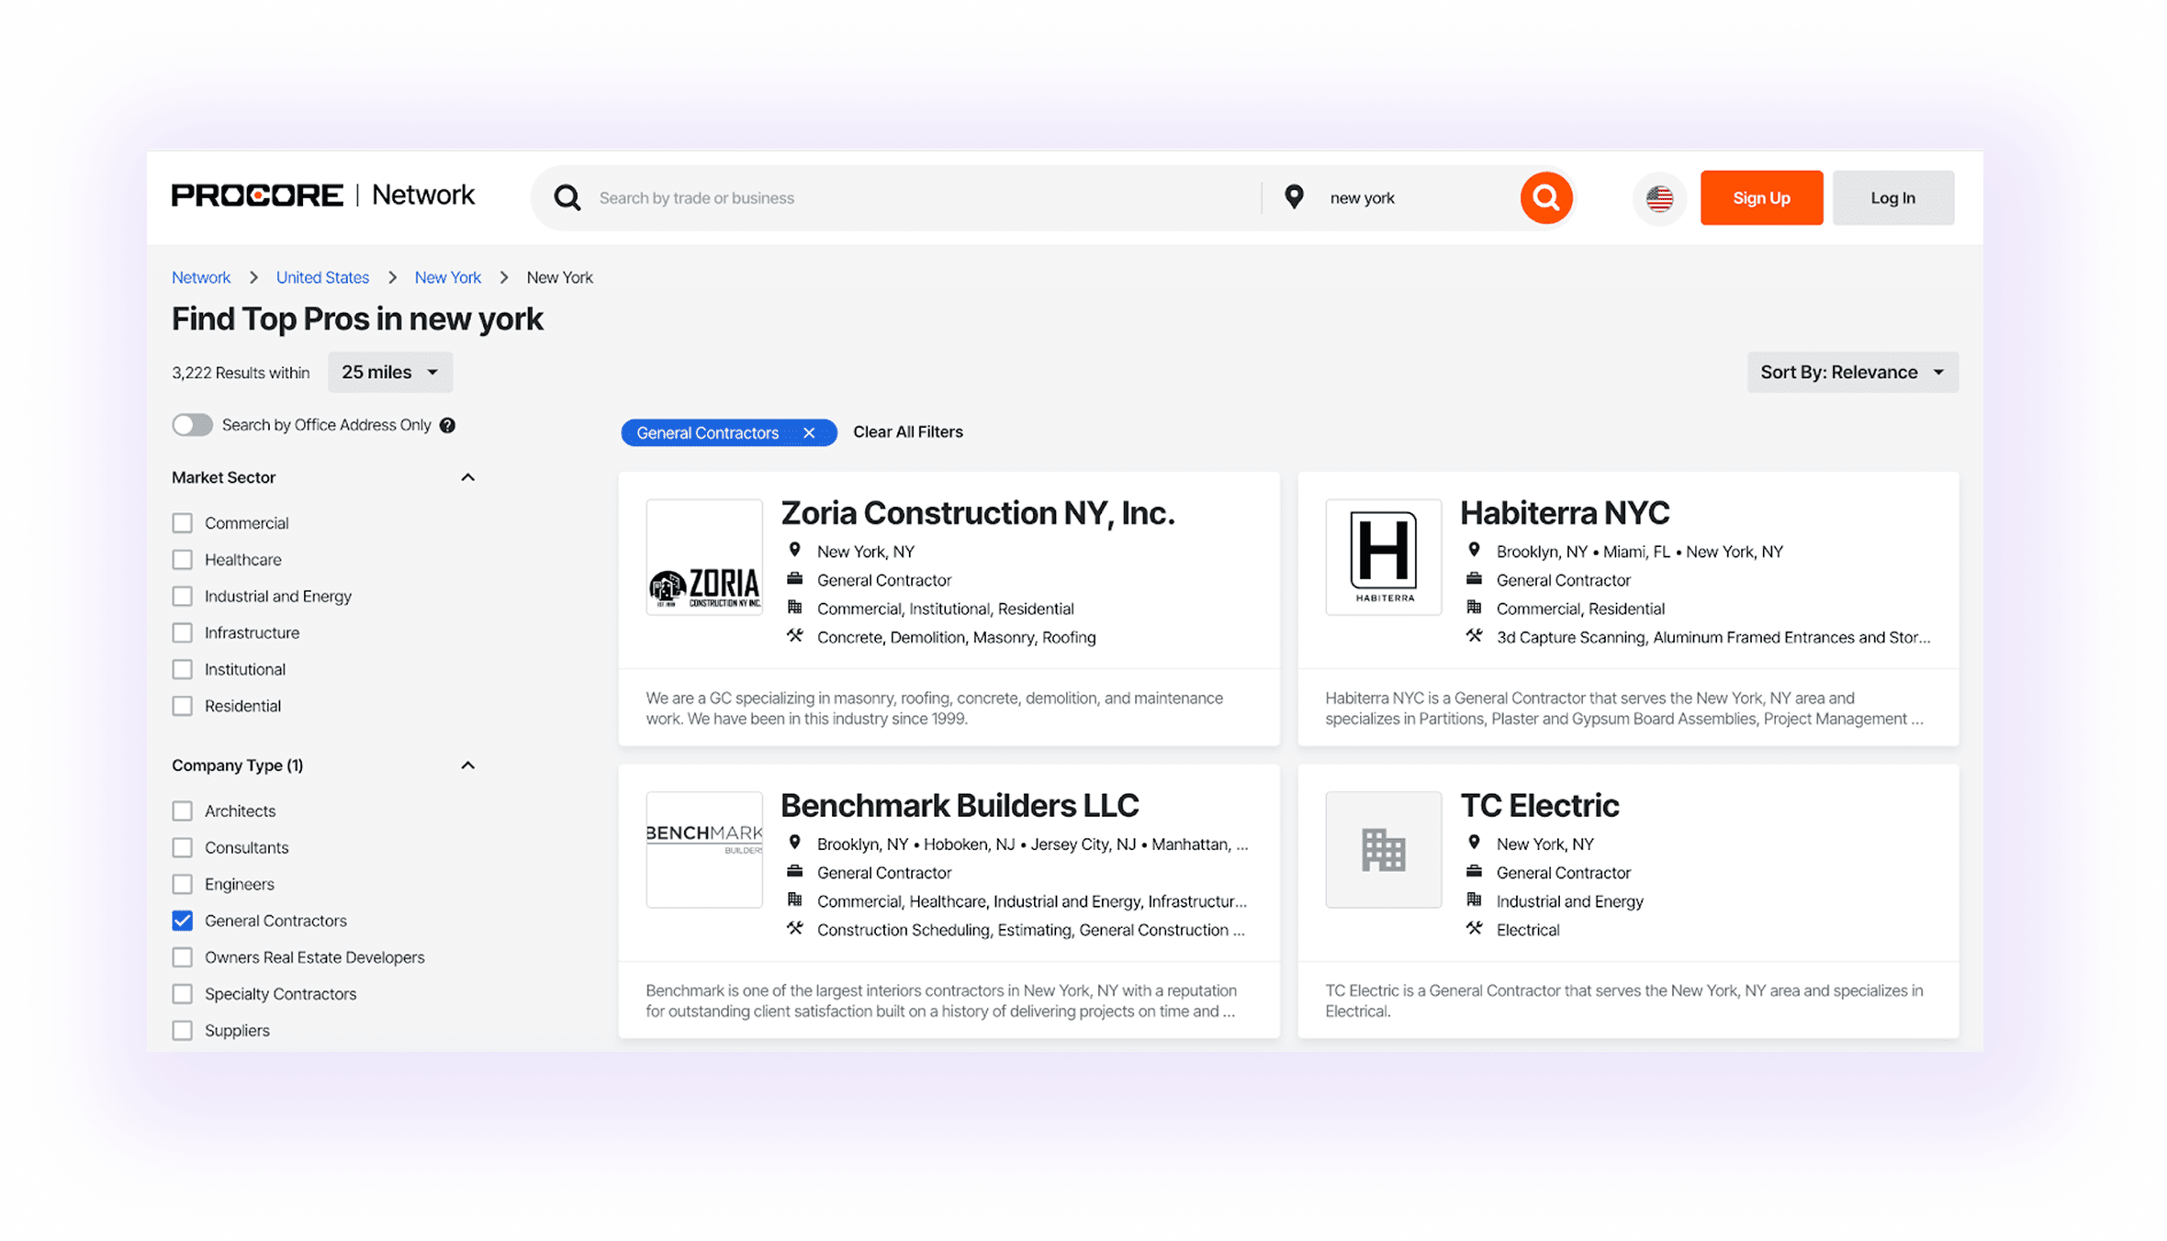Check the Commercial market sector checkbox

pos(182,522)
